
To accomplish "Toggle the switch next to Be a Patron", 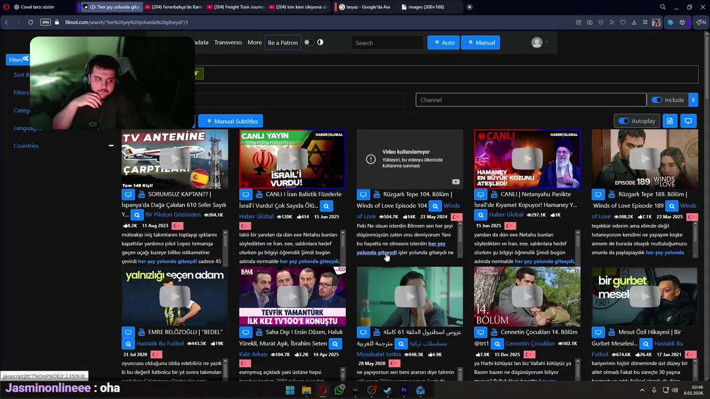I will pyautogui.click(x=308, y=42).
